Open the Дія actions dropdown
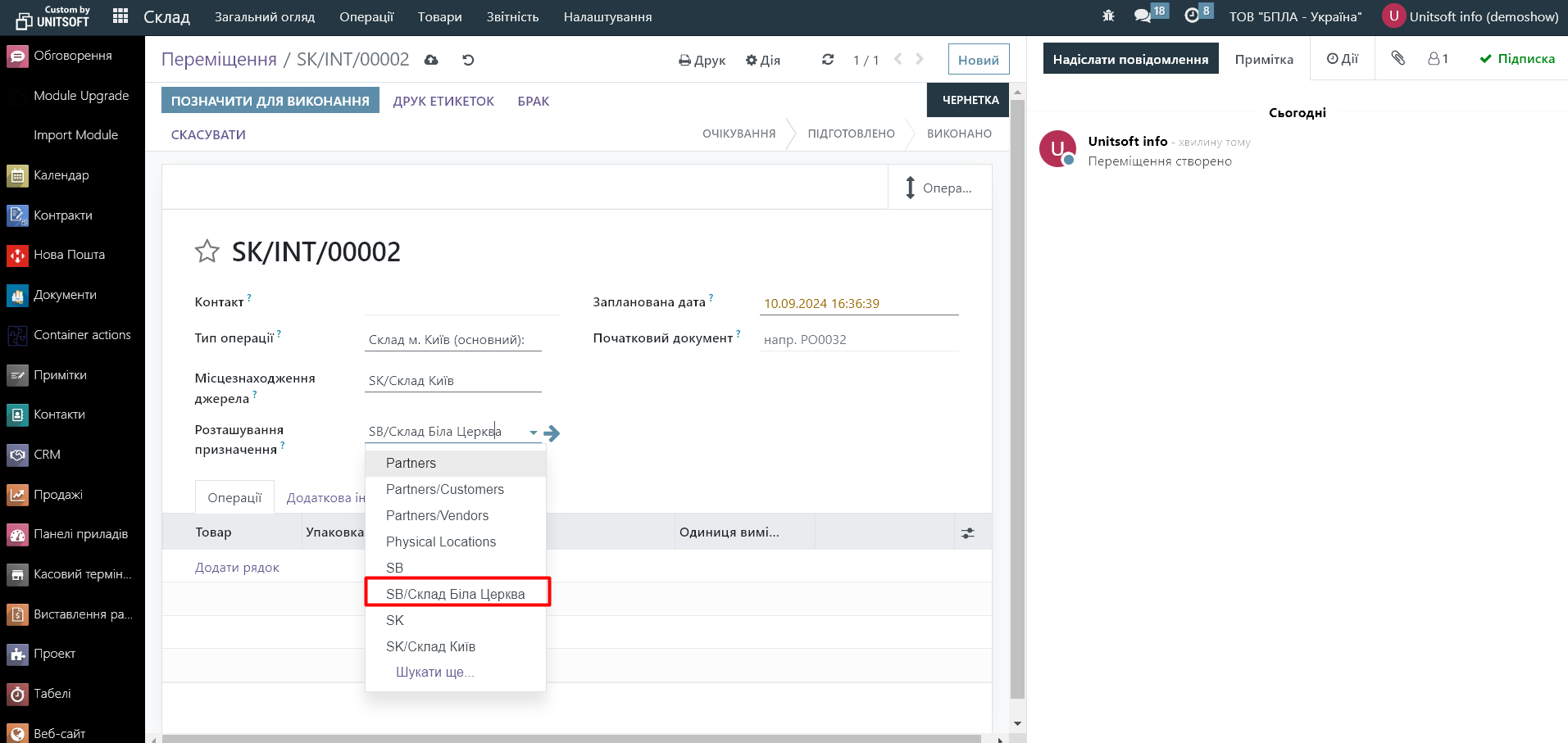This screenshot has width=1568, height=743. [762, 60]
